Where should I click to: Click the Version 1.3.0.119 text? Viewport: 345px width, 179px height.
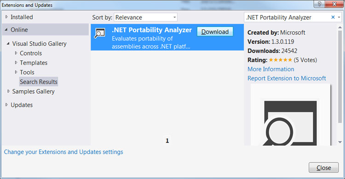[x=270, y=41]
